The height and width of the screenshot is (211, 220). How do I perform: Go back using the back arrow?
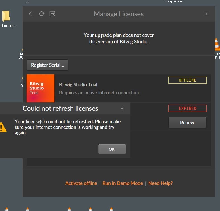(x=30, y=14)
